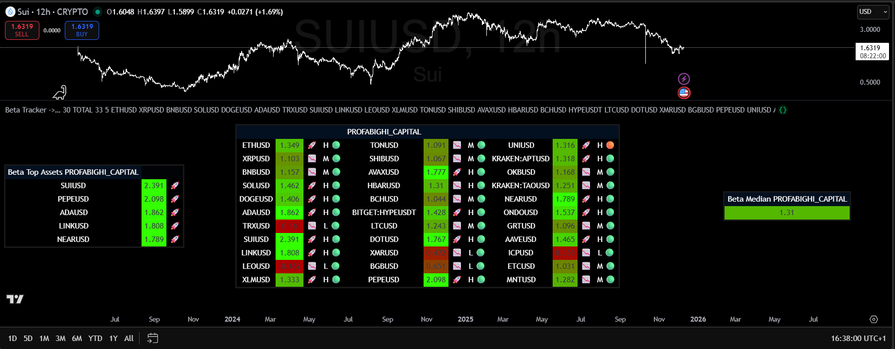This screenshot has width=895, height=349.
Task: Click the Sui · 12h · CRYPTO symbol title
Action: (53, 11)
